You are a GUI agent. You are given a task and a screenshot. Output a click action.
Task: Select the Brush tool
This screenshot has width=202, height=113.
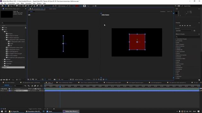coord(32,6)
